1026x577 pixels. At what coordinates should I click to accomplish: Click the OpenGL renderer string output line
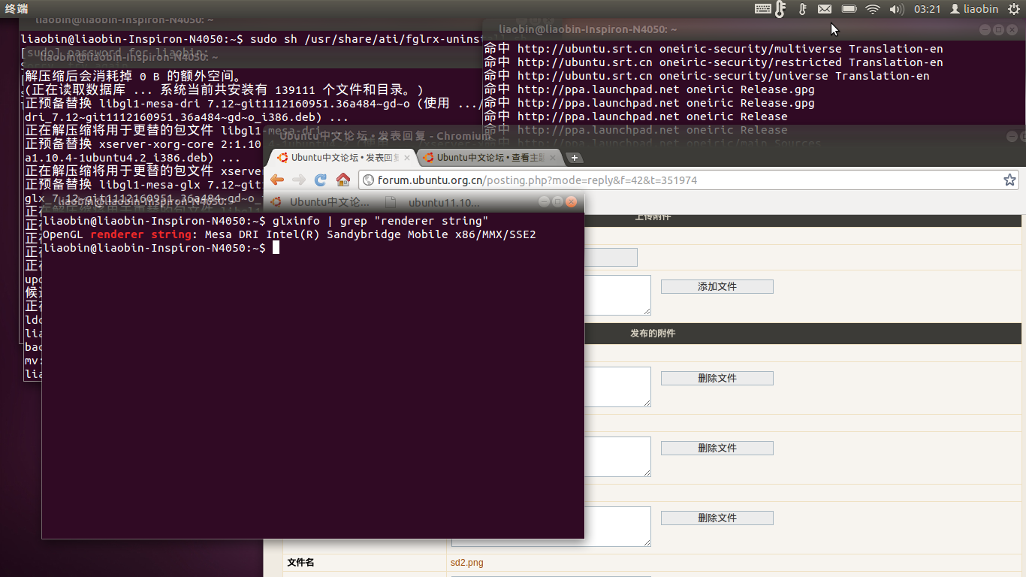click(x=289, y=234)
